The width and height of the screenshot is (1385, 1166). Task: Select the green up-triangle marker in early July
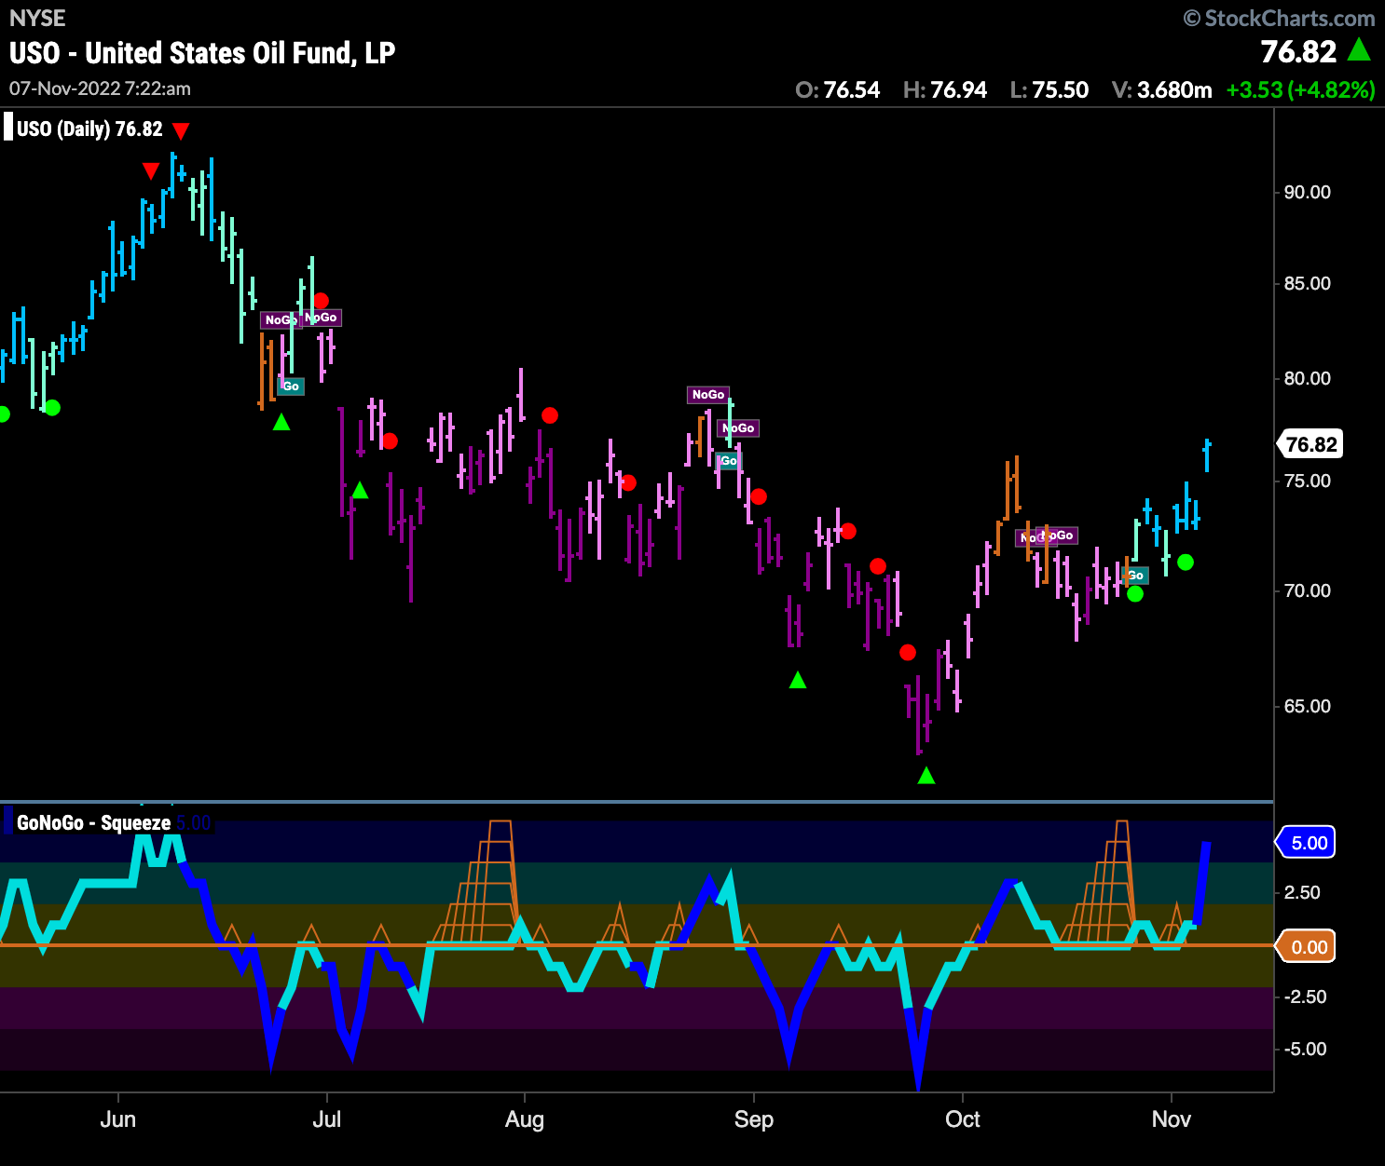coord(360,490)
